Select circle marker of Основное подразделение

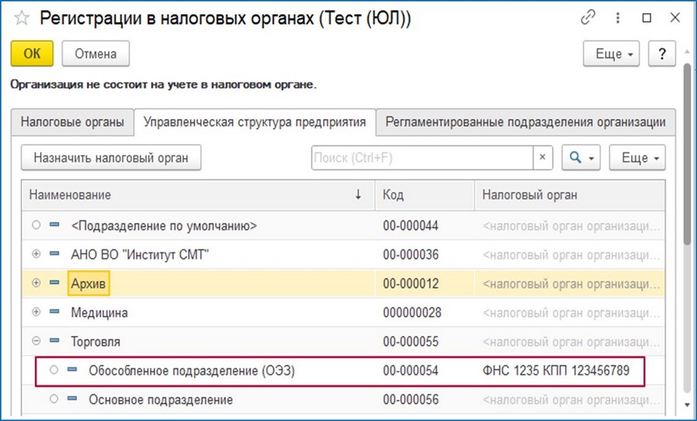click(53, 399)
